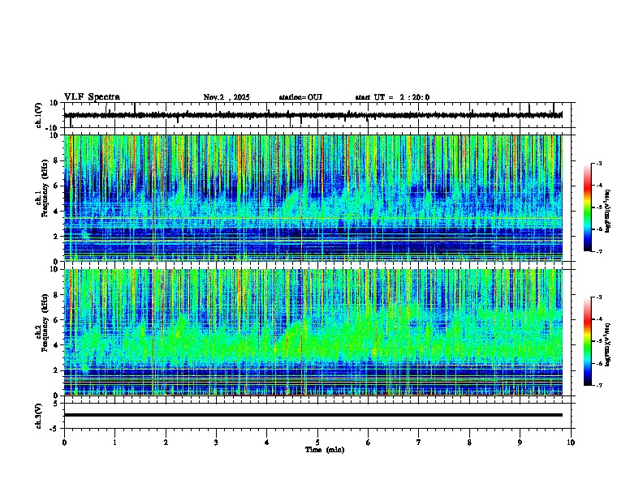
Task: Click the ch.1 color scale bar
Action: tap(588, 207)
